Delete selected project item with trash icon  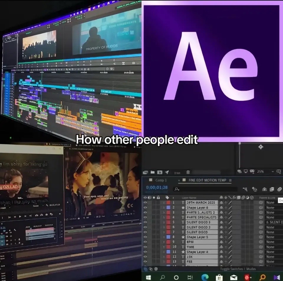coord(188,172)
